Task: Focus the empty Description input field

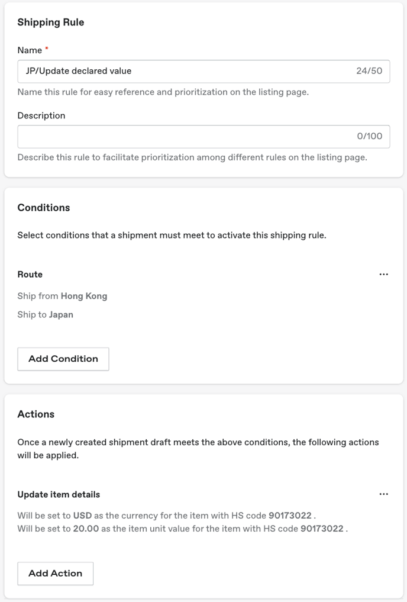Action: (204, 137)
